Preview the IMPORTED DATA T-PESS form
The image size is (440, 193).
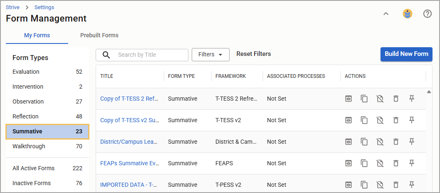coord(348,185)
